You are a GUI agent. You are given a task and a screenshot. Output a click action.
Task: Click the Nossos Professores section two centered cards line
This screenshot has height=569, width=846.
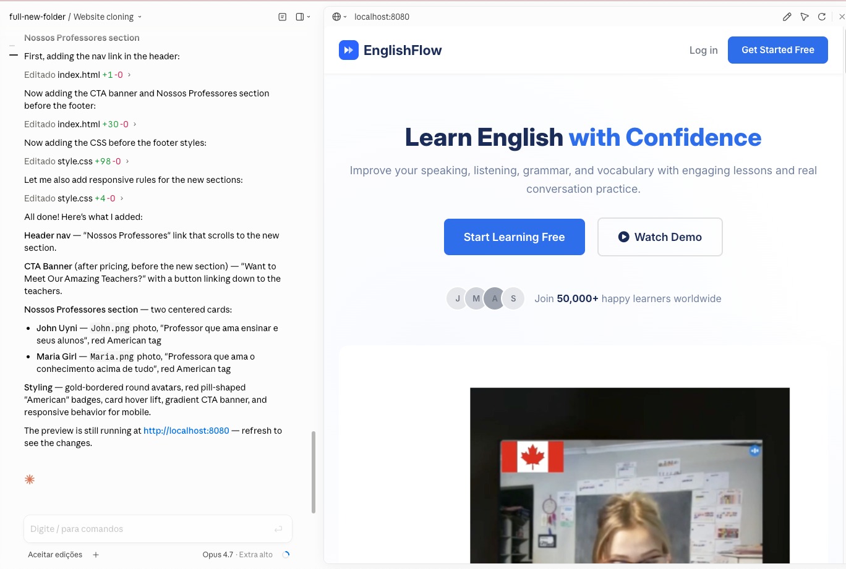click(128, 310)
